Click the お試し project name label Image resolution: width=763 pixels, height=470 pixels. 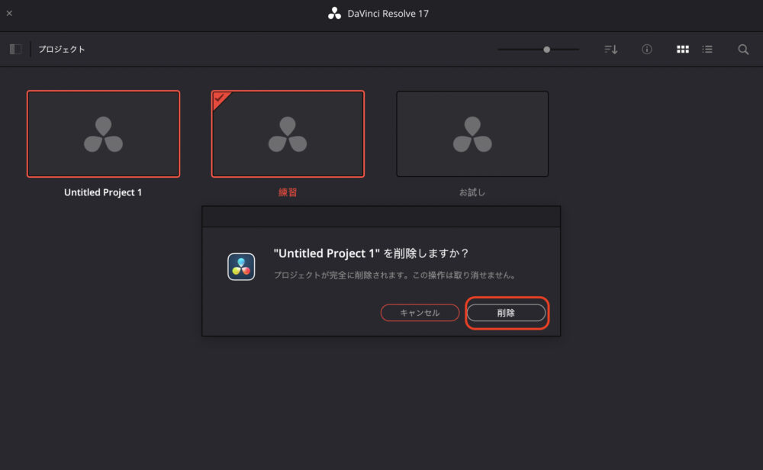click(472, 192)
